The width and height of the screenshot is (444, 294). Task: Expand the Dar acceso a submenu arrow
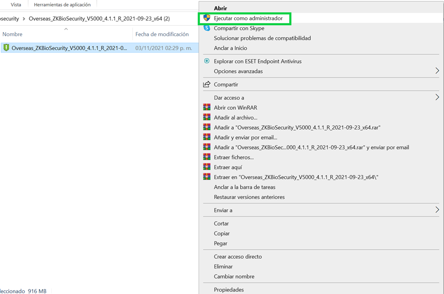(437, 97)
